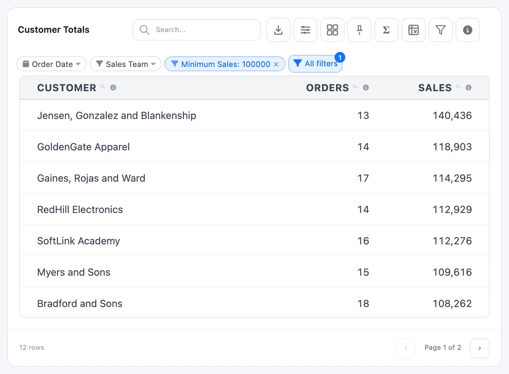Click the funnel filter toolbar icon
This screenshot has width=509, height=374.
coord(441,30)
